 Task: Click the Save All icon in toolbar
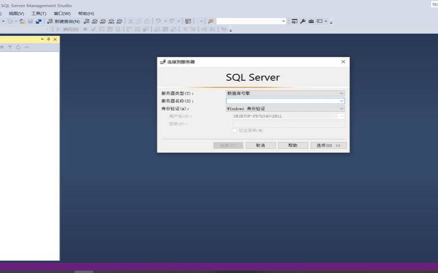click(38, 21)
